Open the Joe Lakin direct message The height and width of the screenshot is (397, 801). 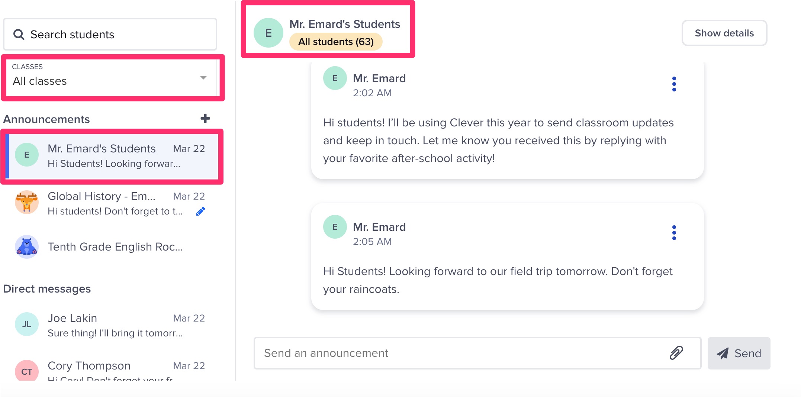click(112, 324)
